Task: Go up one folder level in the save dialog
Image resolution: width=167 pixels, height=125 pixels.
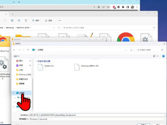Action: [x=28, y=50]
